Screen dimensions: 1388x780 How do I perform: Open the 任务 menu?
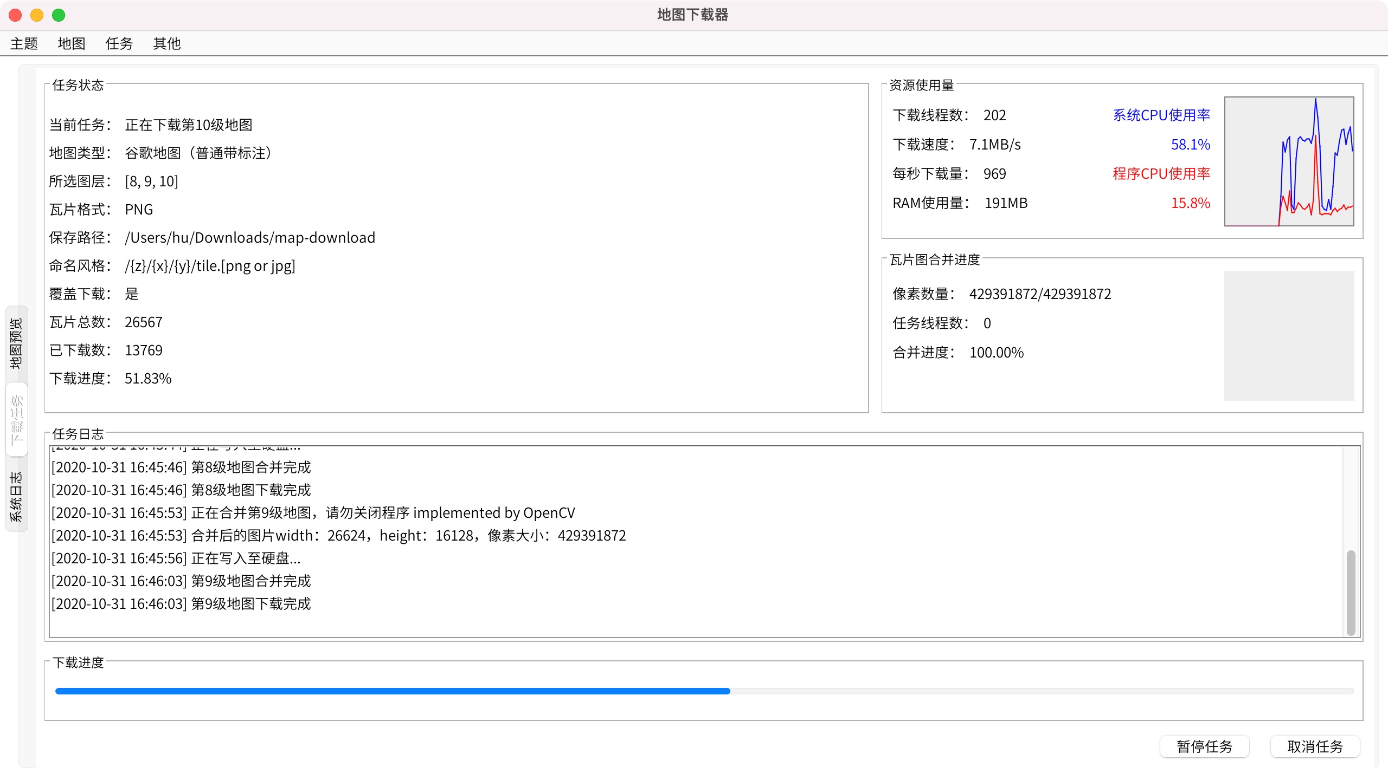[119, 43]
